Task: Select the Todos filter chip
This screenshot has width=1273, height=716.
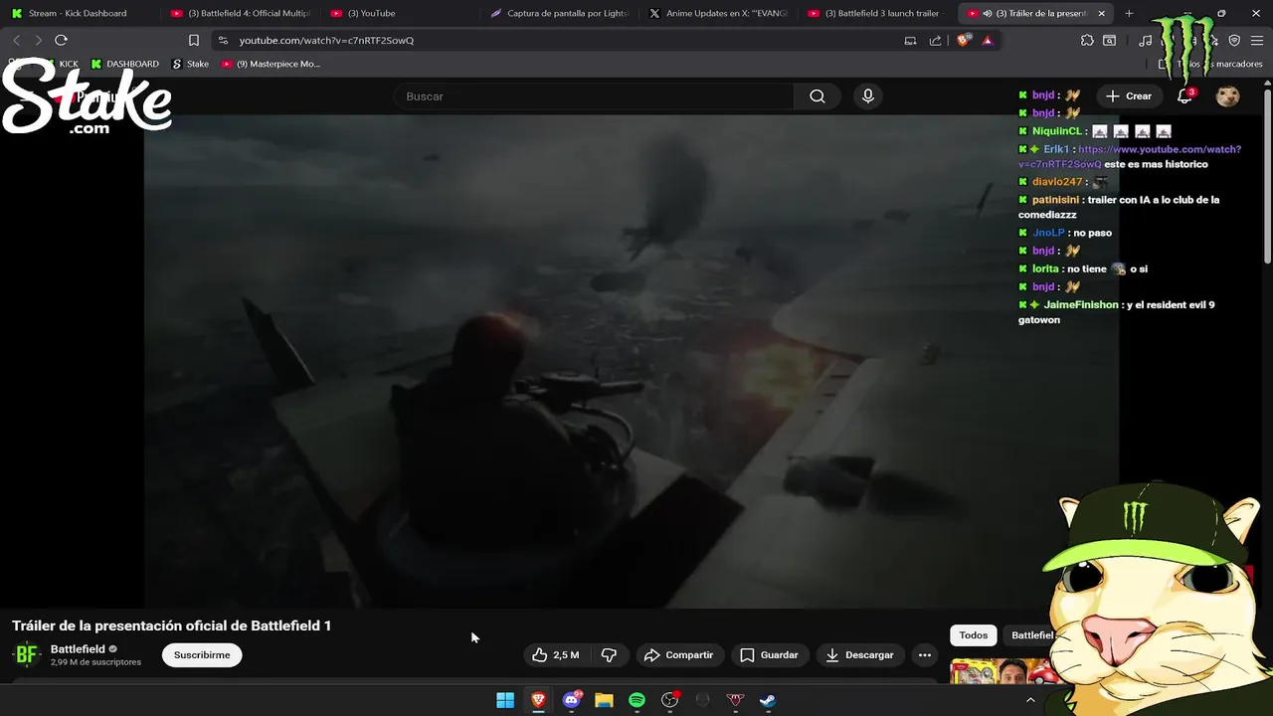Action: pos(974,635)
